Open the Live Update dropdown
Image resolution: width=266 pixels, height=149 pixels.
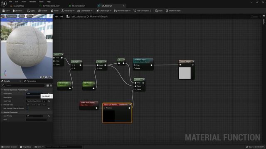pyautogui.click(x=84, y=11)
